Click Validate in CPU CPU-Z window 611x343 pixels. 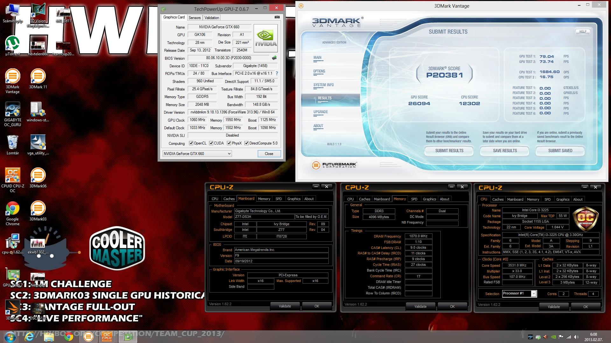554,307
